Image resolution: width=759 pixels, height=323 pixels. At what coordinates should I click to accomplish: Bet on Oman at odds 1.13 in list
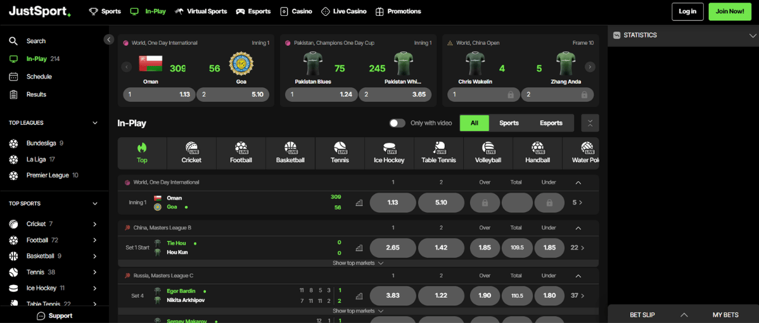tap(393, 203)
